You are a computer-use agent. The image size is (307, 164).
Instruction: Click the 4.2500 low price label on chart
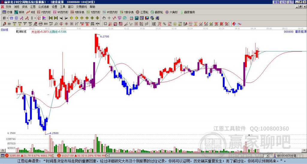pos(54,133)
